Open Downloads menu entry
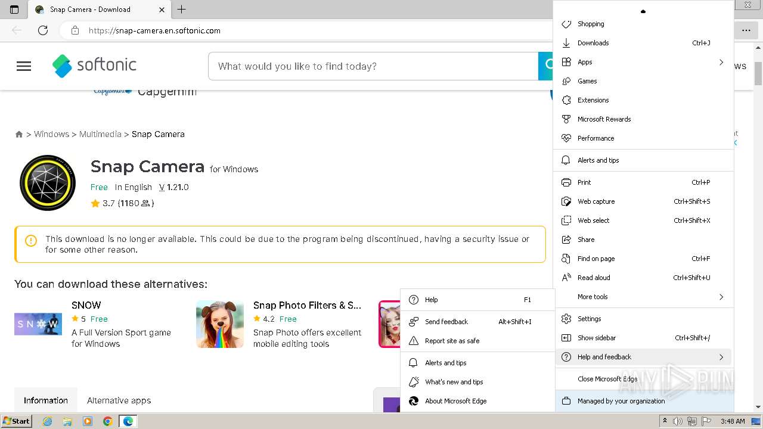 point(644,43)
